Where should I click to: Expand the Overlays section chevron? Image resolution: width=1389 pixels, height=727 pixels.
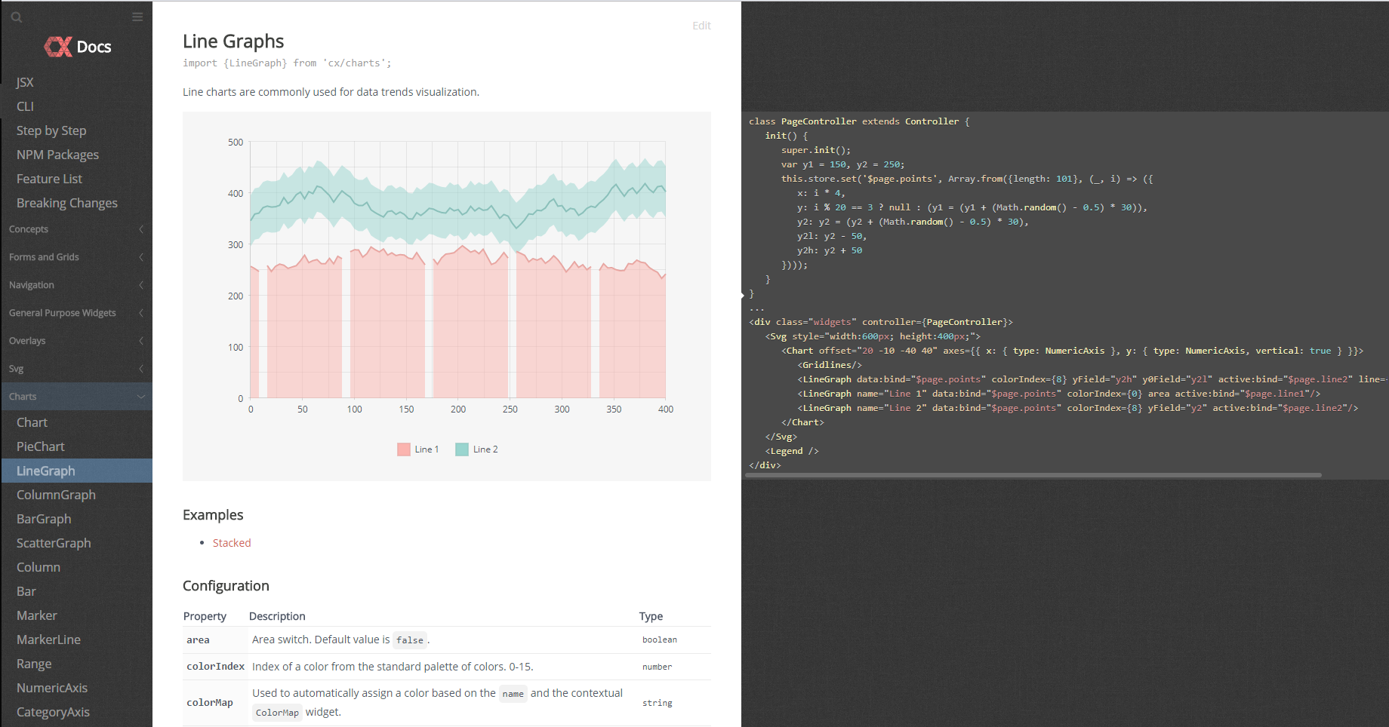coord(141,341)
